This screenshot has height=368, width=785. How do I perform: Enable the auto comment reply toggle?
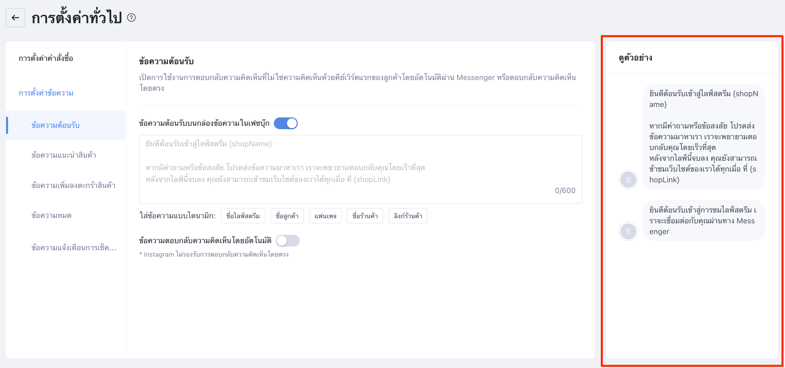coord(288,241)
